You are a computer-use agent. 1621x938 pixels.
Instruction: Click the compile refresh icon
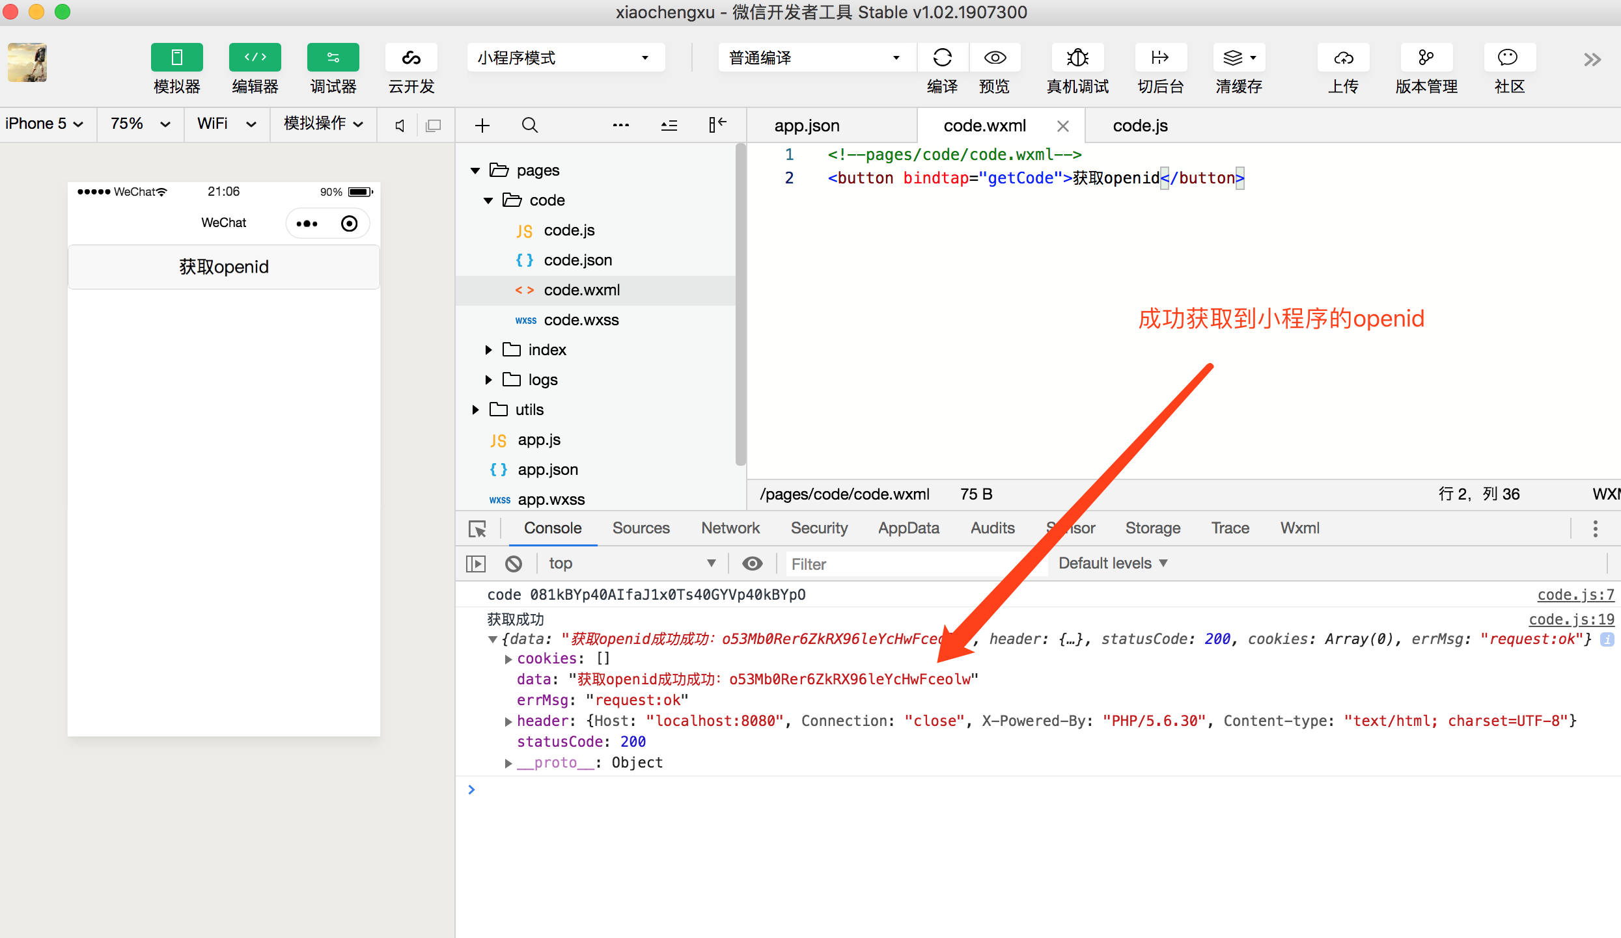(x=942, y=58)
